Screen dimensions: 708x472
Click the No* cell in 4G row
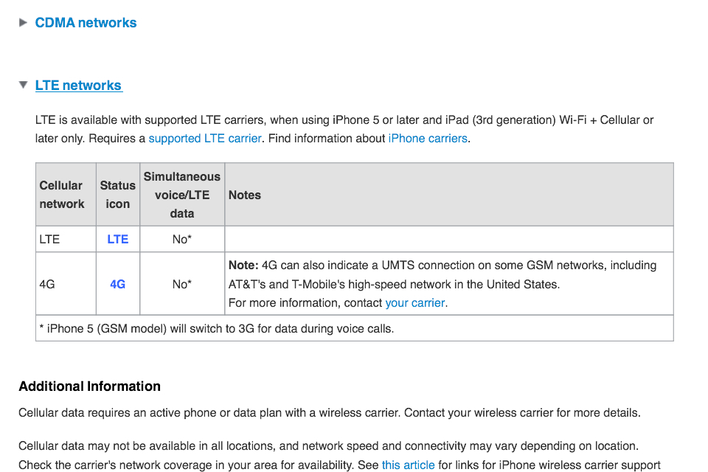(x=181, y=284)
